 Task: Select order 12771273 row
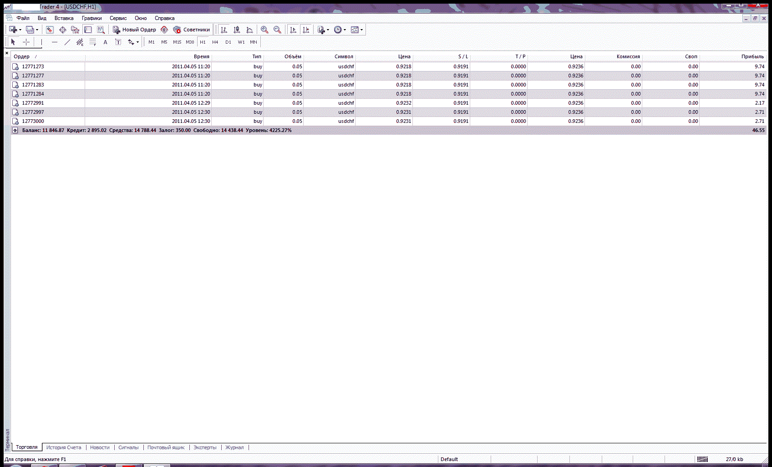[389, 66]
